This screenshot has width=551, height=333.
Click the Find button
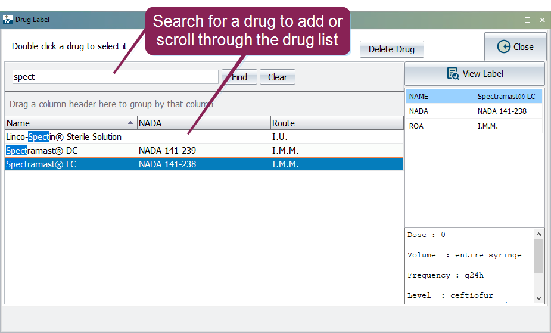coord(239,77)
